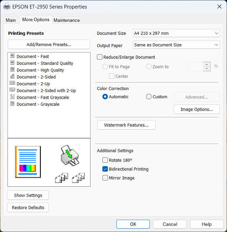Image resolution: width=227 pixels, height=232 pixels.
Task: Select the Document - 2-Sided preset icon
Action: tap(12, 77)
